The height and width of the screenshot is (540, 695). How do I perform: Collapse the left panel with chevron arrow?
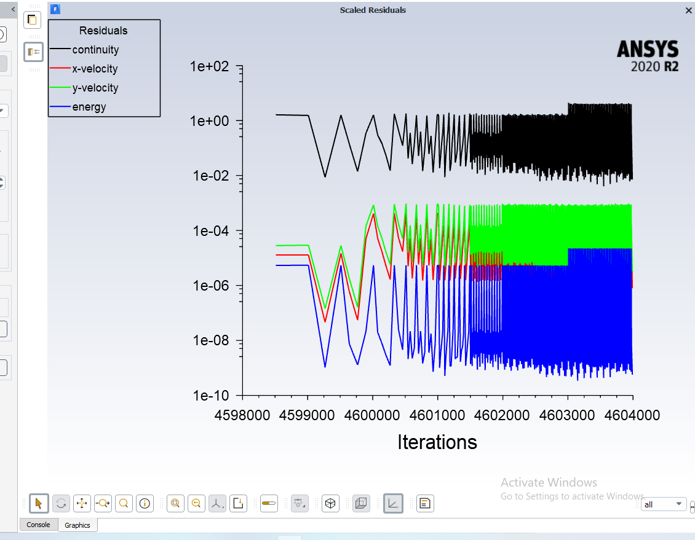14,9
